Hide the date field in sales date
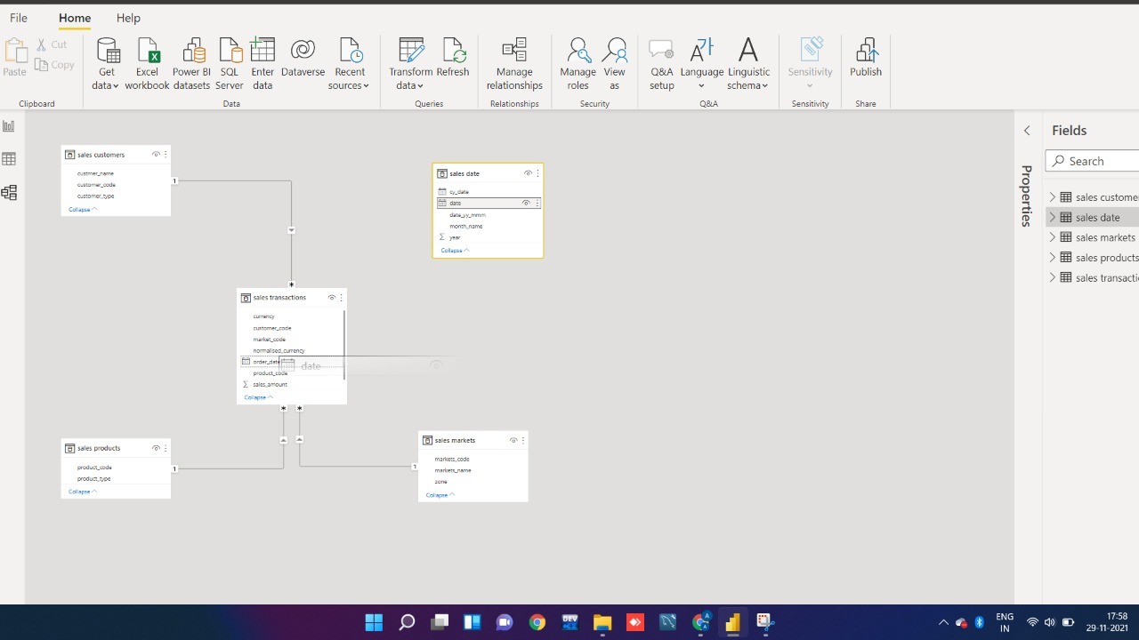Screen dimensions: 1139x640 coord(526,204)
